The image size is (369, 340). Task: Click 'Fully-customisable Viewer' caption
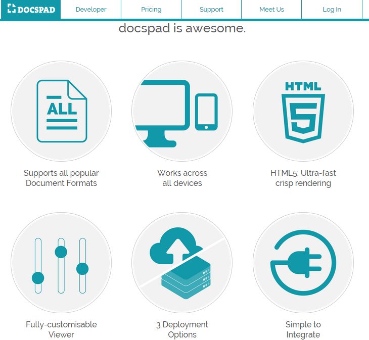61,329
